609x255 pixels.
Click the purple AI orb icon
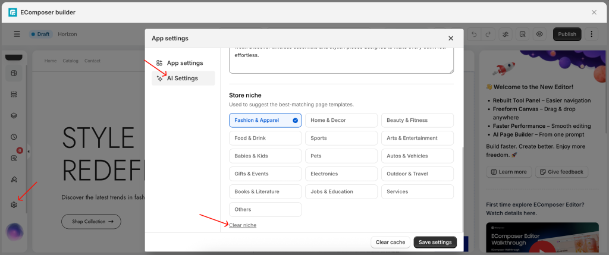(15, 232)
